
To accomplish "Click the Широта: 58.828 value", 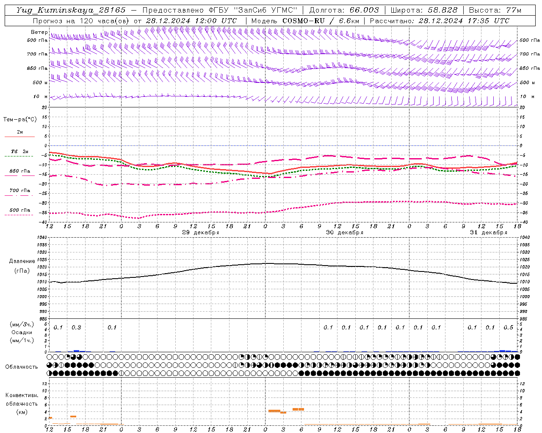I will [x=424, y=10].
